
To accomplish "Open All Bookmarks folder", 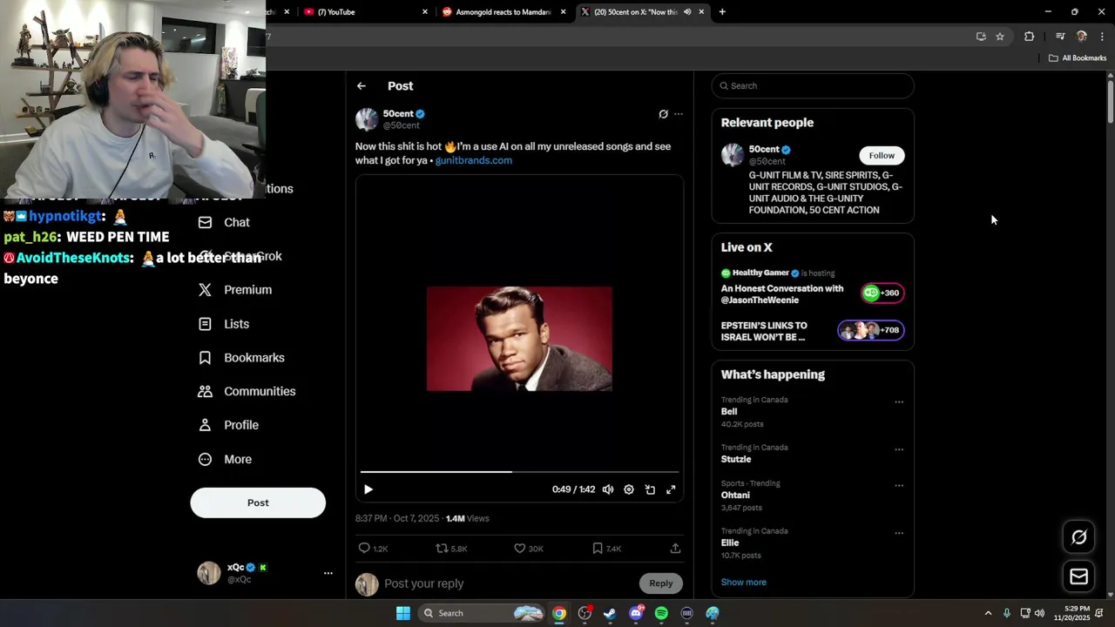I will 1078,58.
